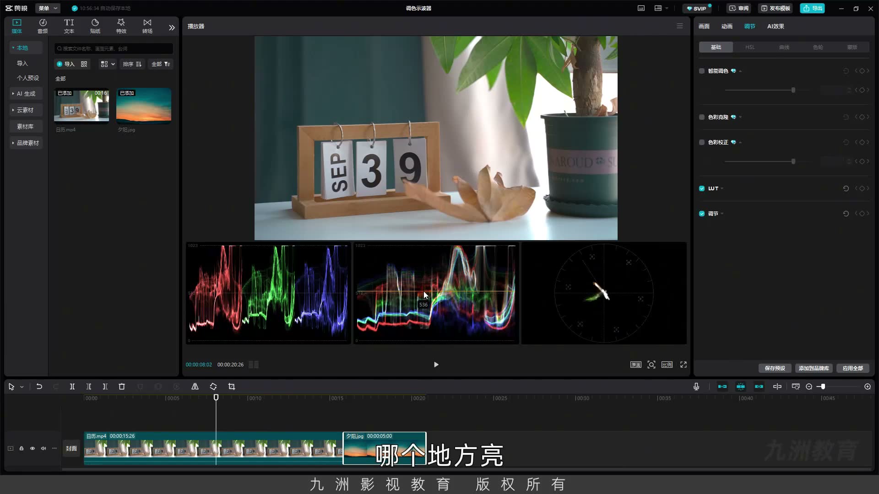Open the 文本 text tab

[x=69, y=26]
